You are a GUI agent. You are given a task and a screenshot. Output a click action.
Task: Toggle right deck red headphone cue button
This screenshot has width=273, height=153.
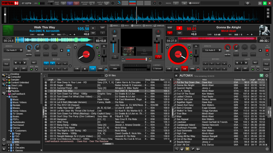(158, 57)
